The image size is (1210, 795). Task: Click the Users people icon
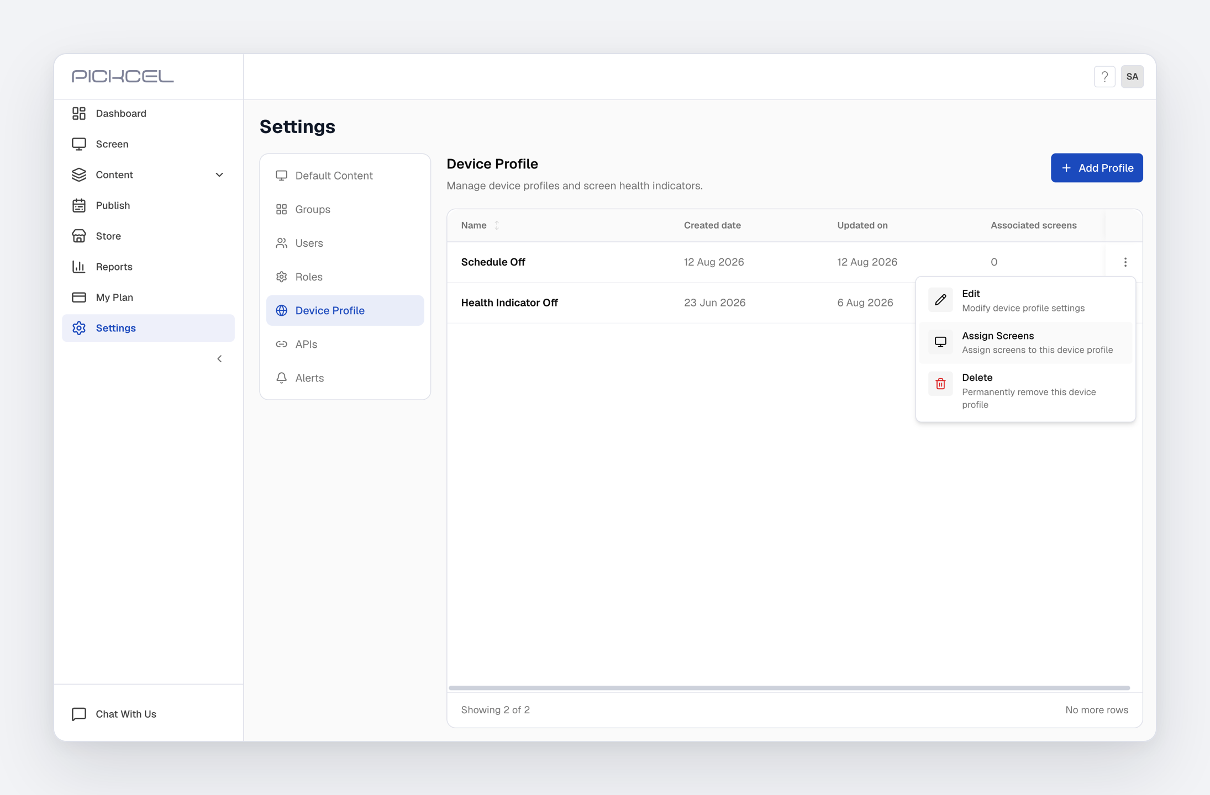click(281, 243)
